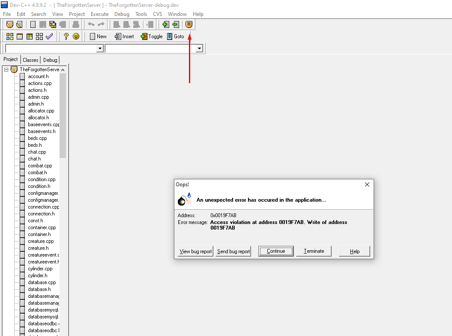Click the bomb icon in Oops dialog
This screenshot has width=452, height=336.
point(185,199)
